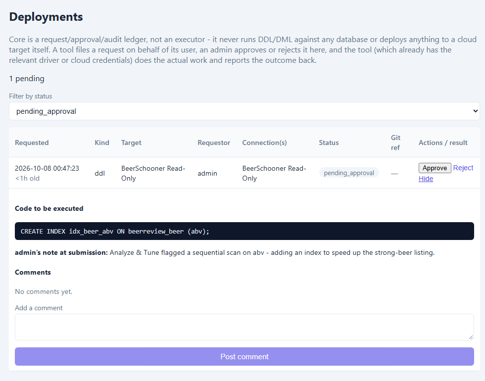Click the Deployments page heading

tap(46, 17)
